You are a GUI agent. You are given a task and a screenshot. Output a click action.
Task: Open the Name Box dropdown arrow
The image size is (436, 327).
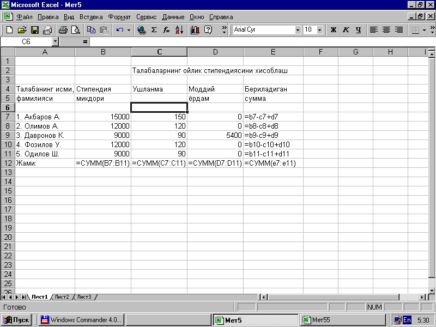[x=56, y=42]
